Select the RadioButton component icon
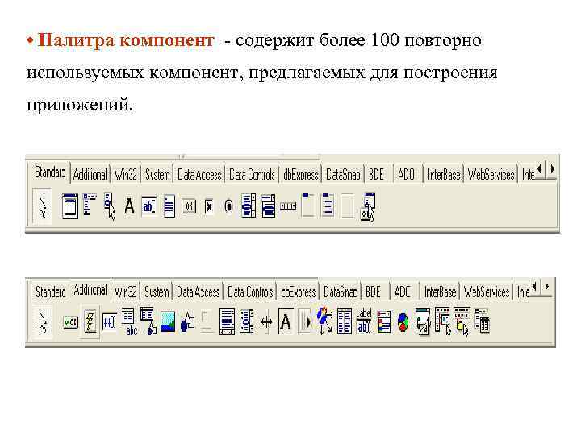The image size is (581, 435). click(228, 206)
